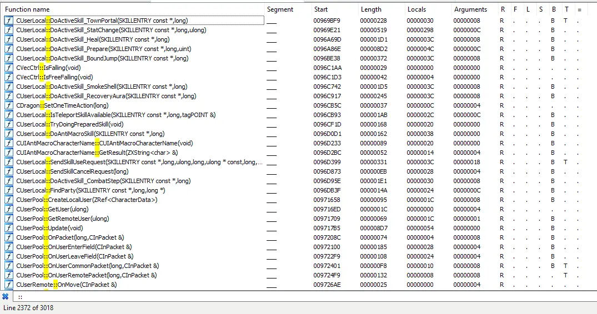Click length value 00000372
This screenshot has width=597, height=314.
pos(374,58)
